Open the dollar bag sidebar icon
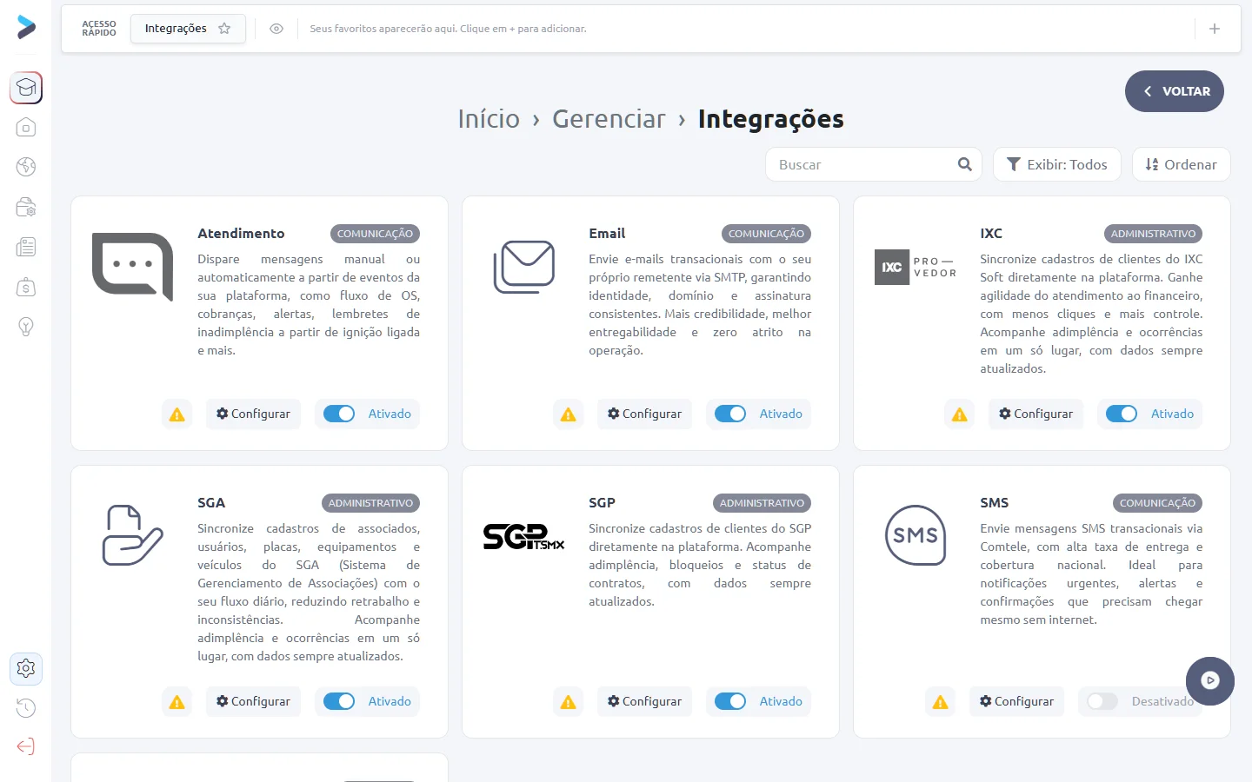Image resolution: width=1252 pixels, height=782 pixels. pos(26,287)
